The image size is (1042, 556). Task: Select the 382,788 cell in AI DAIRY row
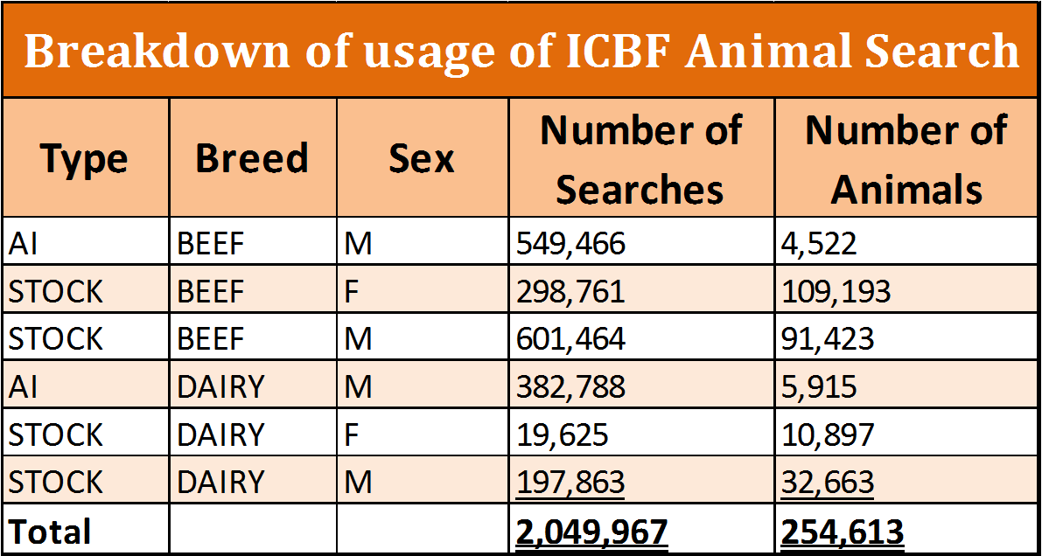point(641,387)
